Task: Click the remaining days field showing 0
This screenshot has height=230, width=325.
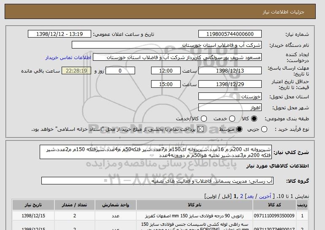Action: 120,70
